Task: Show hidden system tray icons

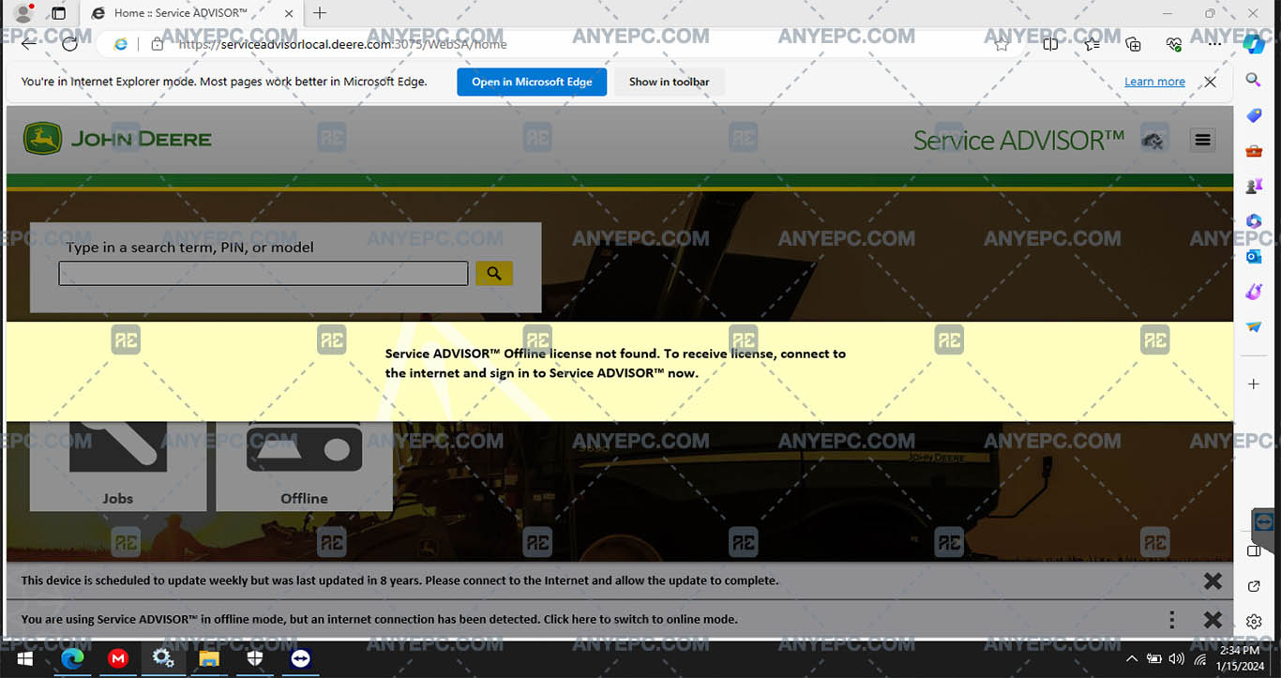Action: (1132, 659)
